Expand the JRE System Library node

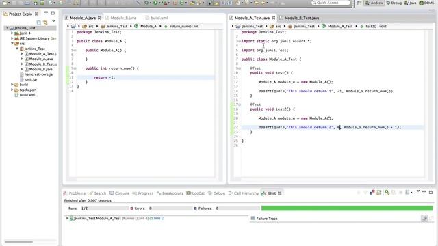[12, 38]
